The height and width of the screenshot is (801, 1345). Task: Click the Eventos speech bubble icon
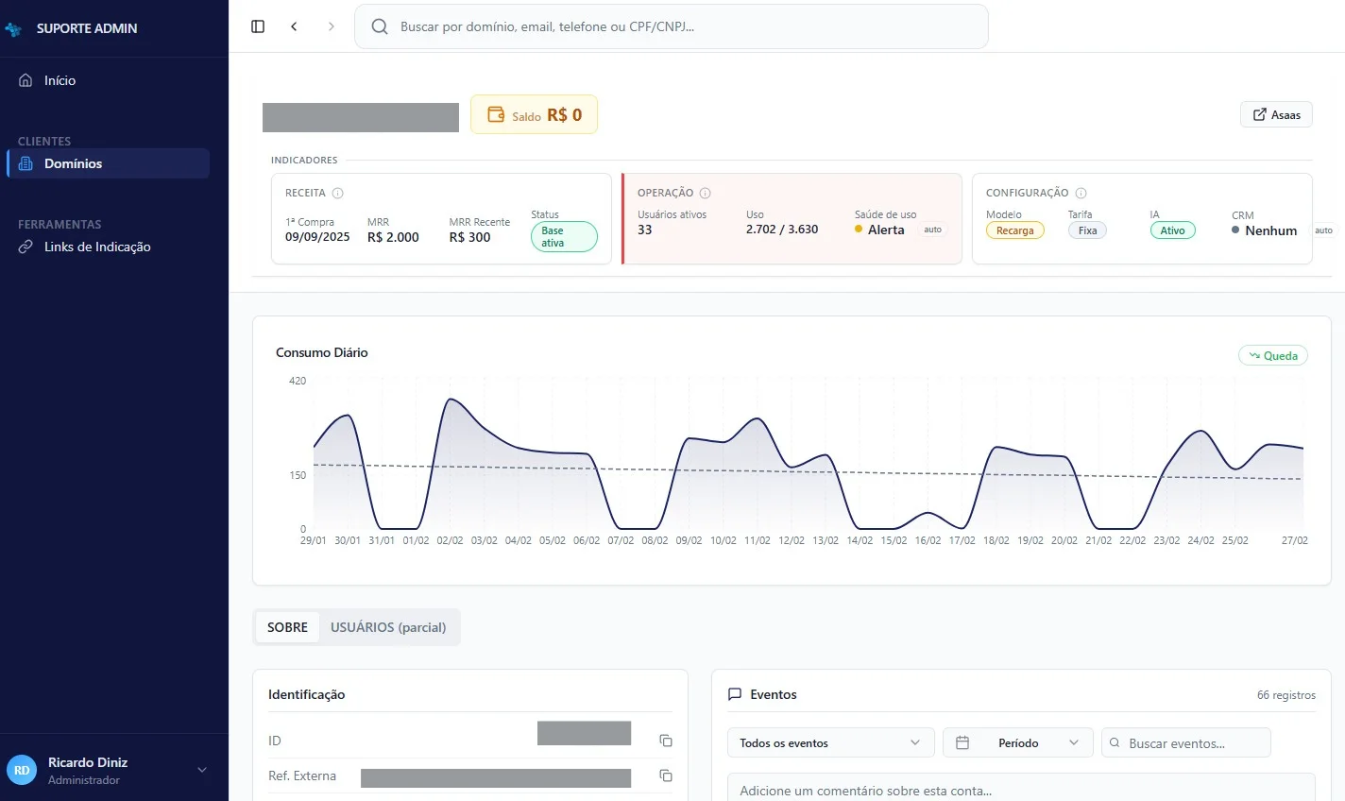735,694
